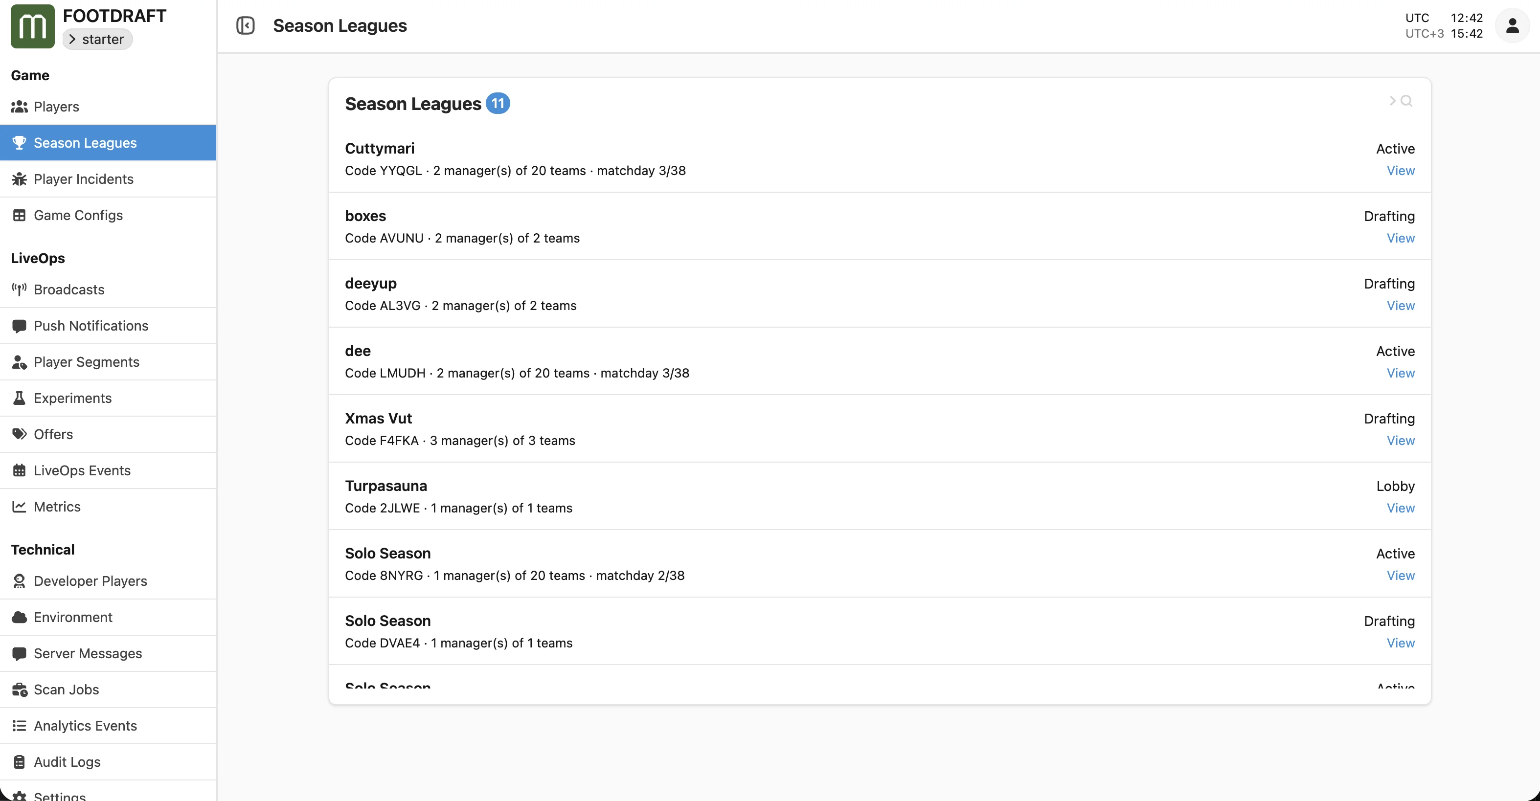
Task: Open Server Messages page
Action: pos(108,653)
